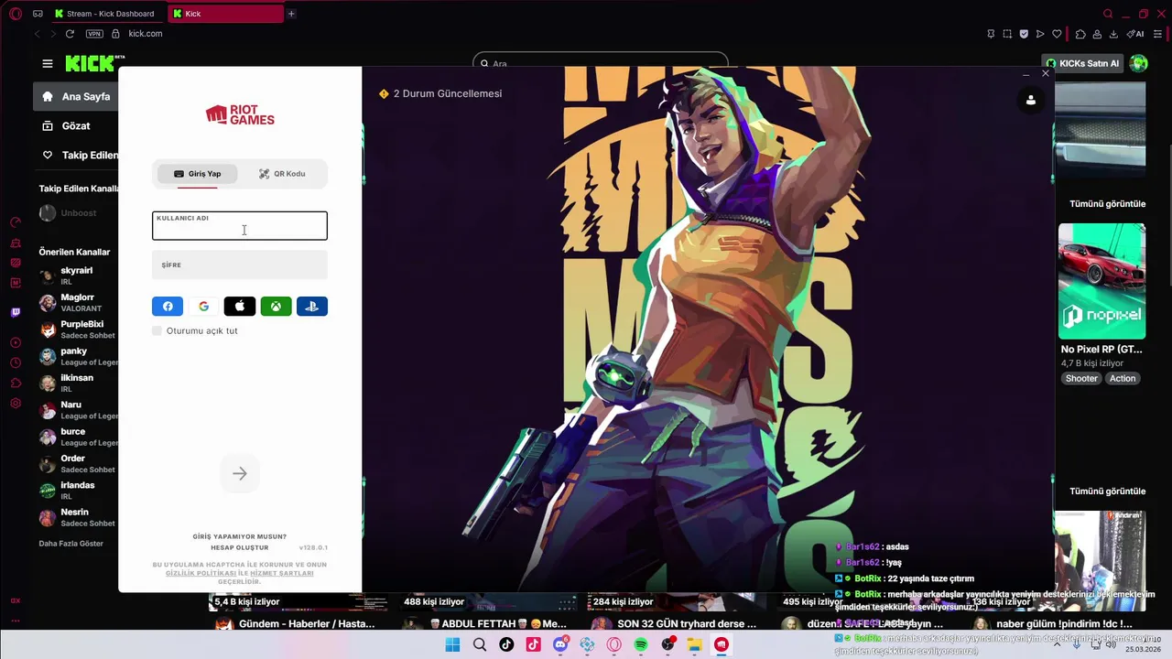Viewport: 1172px width, 659px height.
Task: Open Discord from the taskbar
Action: coord(560,644)
